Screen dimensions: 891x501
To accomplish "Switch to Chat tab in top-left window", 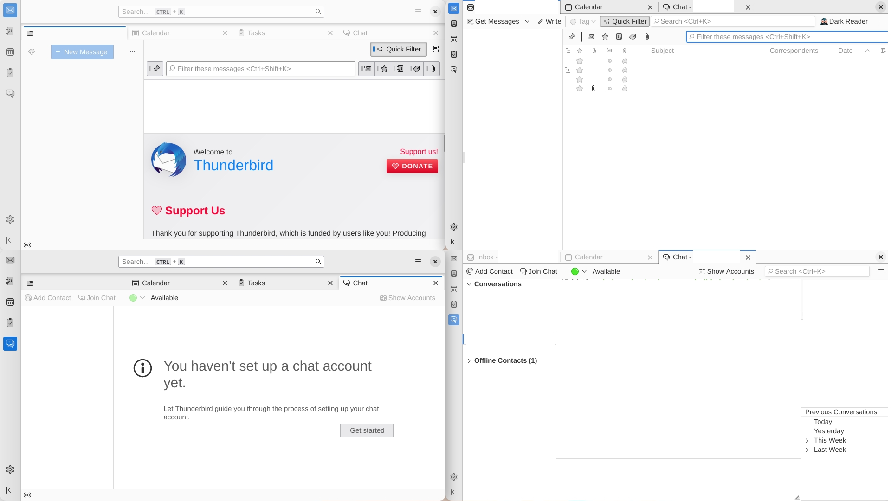I will click(390, 33).
